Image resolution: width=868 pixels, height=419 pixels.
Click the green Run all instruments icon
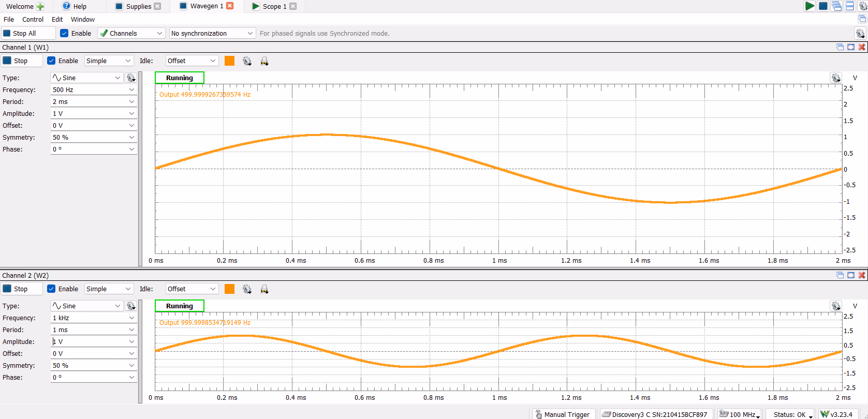click(810, 6)
